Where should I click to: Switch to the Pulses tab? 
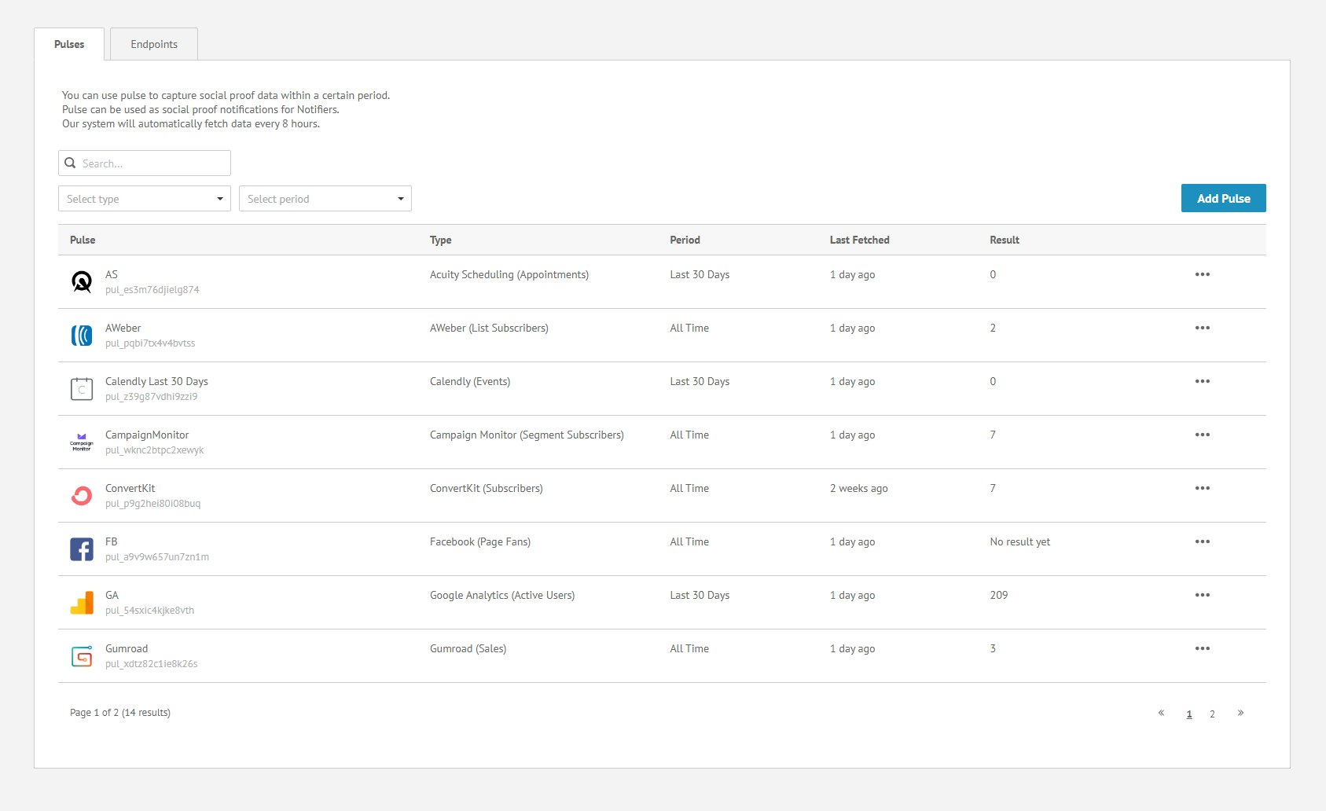click(69, 44)
